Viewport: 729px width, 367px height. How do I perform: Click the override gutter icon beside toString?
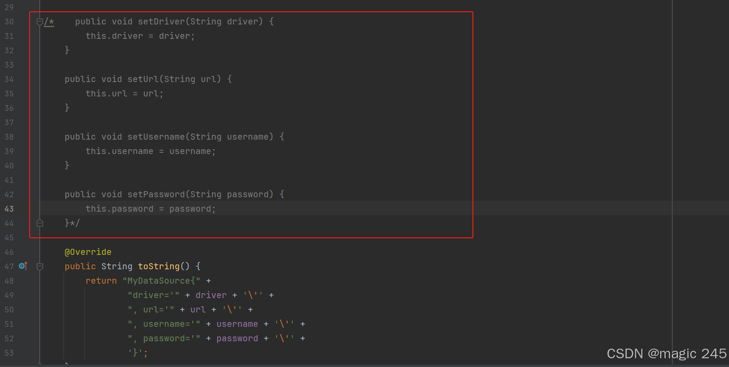[x=23, y=266]
